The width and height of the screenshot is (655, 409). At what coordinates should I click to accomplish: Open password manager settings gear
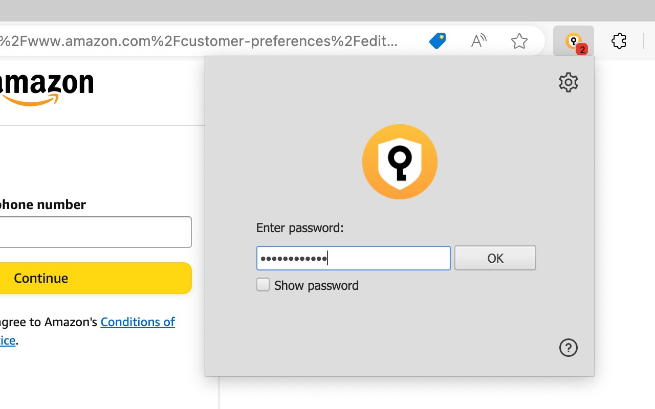click(568, 82)
